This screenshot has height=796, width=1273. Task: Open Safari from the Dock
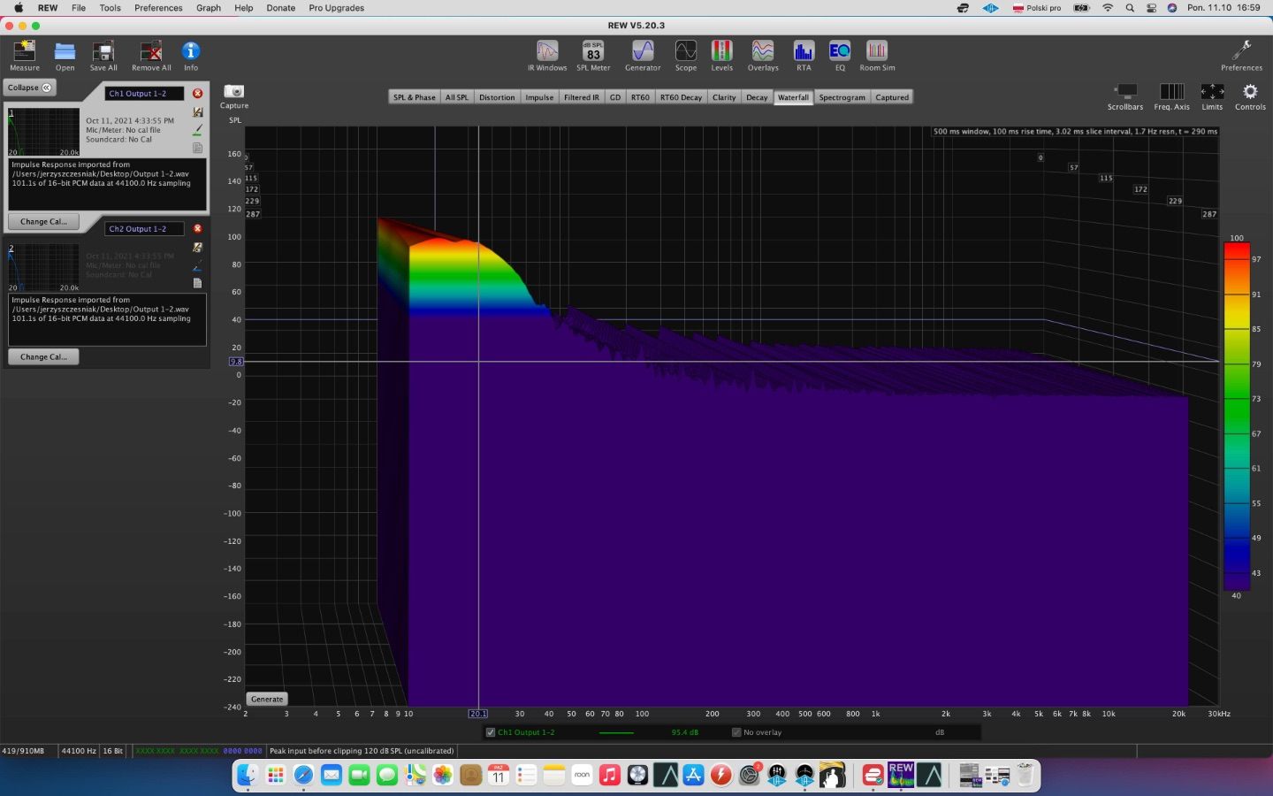pyautogui.click(x=303, y=775)
